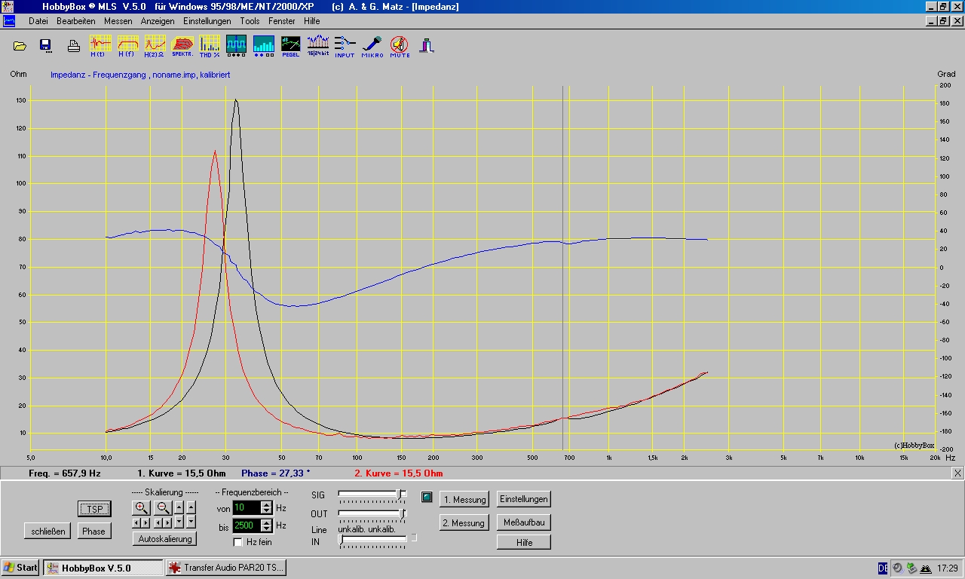The width and height of the screenshot is (965, 579).
Task: Click the Phase button
Action: point(94,531)
